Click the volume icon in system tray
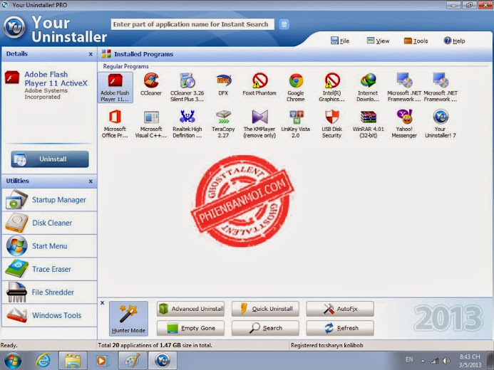This screenshot has width=494, height=370. click(446, 361)
